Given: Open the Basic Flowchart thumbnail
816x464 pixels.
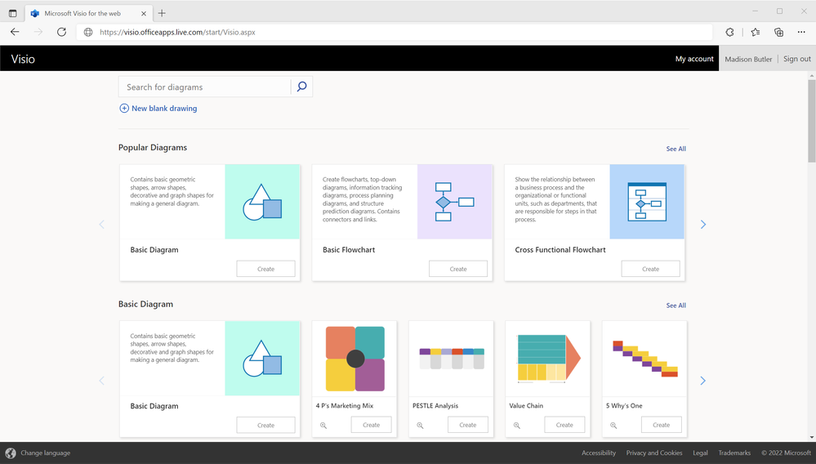Looking at the screenshot, I should [x=455, y=202].
